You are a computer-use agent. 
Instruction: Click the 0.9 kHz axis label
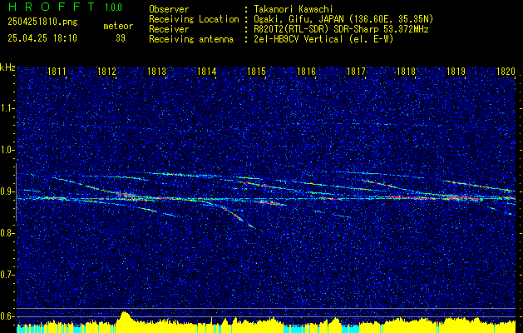click(x=7, y=191)
